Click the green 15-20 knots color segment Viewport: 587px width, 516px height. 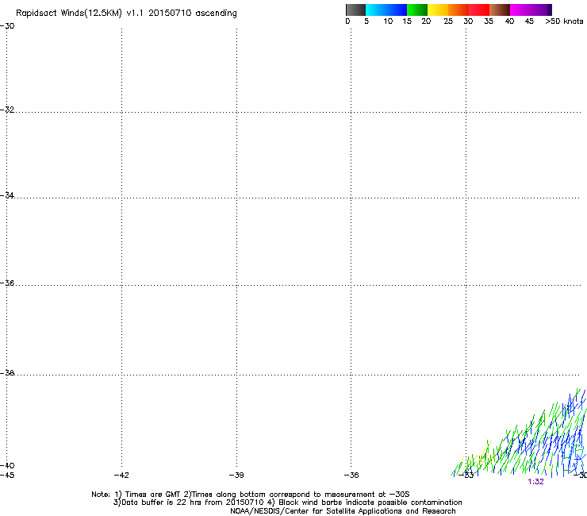pyautogui.click(x=417, y=10)
